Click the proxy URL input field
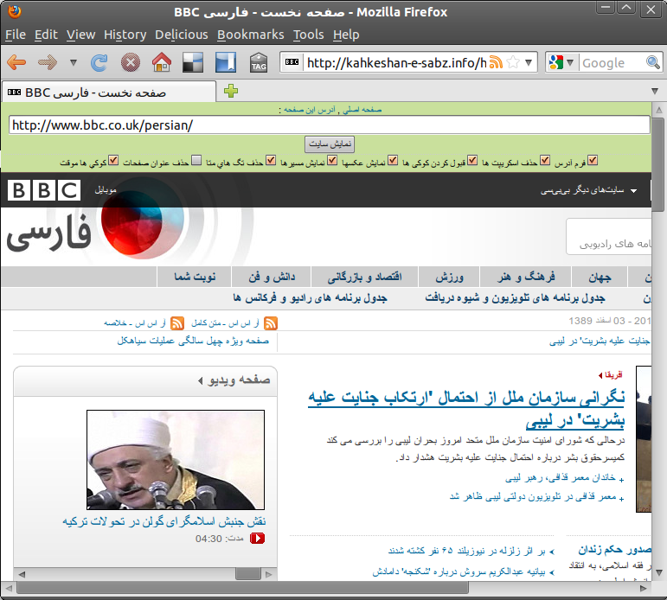The height and width of the screenshot is (600, 667). [x=329, y=124]
